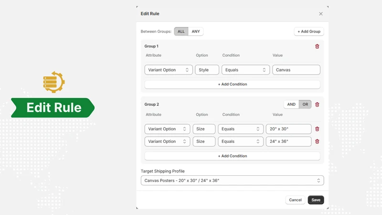Edit the Style option field
The image size is (382, 215).
[207, 70]
